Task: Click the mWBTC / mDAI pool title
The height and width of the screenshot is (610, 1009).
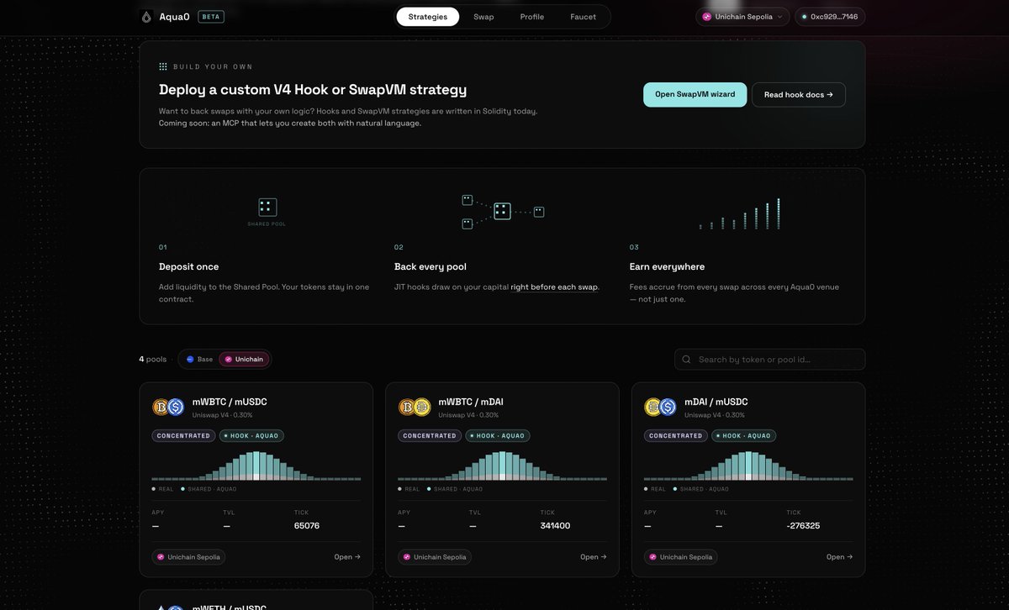Action: click(471, 402)
